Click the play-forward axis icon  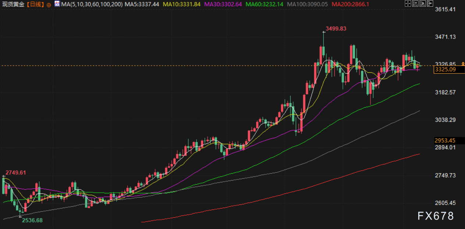(x=423, y=4)
